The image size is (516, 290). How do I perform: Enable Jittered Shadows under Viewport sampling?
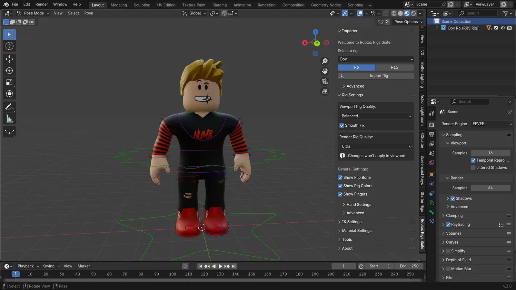click(x=473, y=167)
